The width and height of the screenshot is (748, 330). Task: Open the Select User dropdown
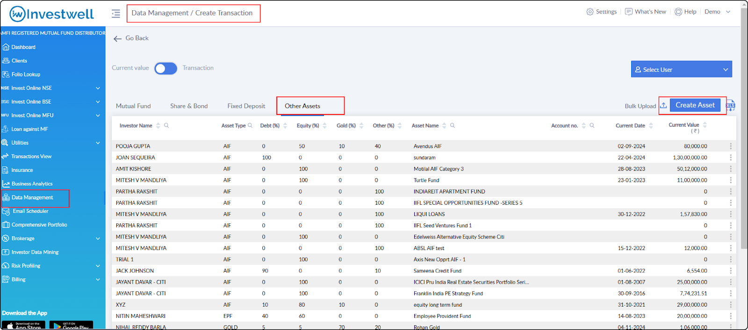pos(682,69)
